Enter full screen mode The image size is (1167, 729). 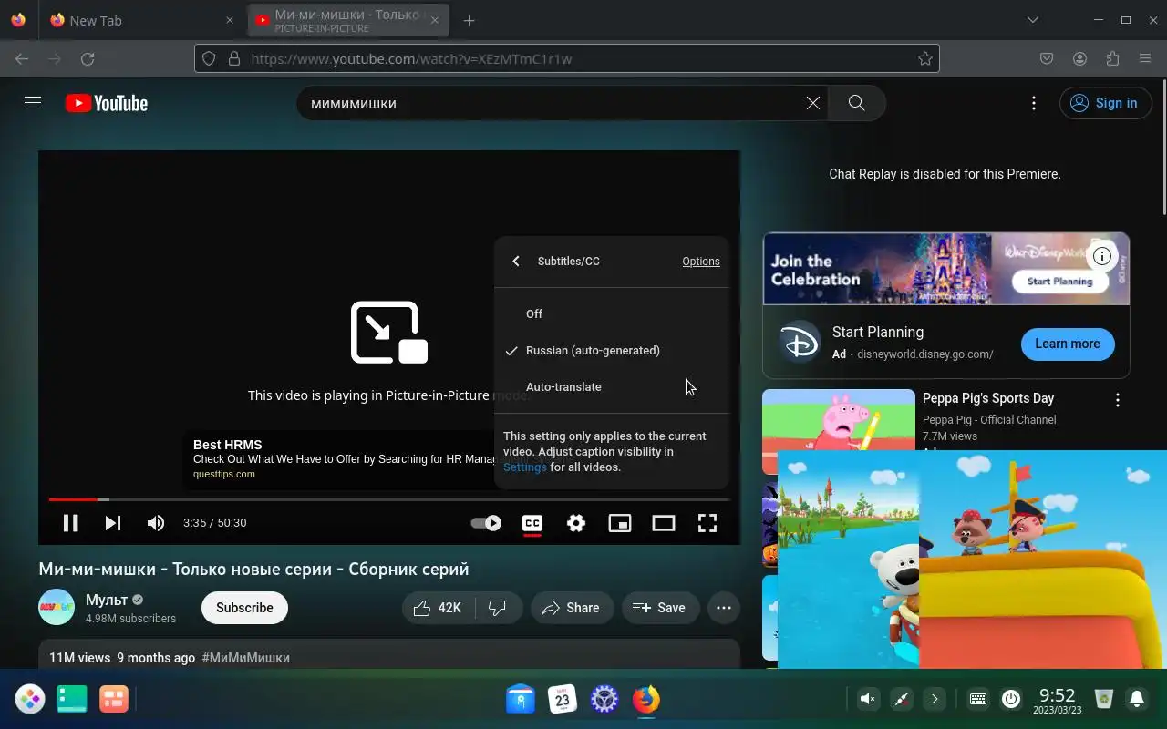[x=707, y=523]
